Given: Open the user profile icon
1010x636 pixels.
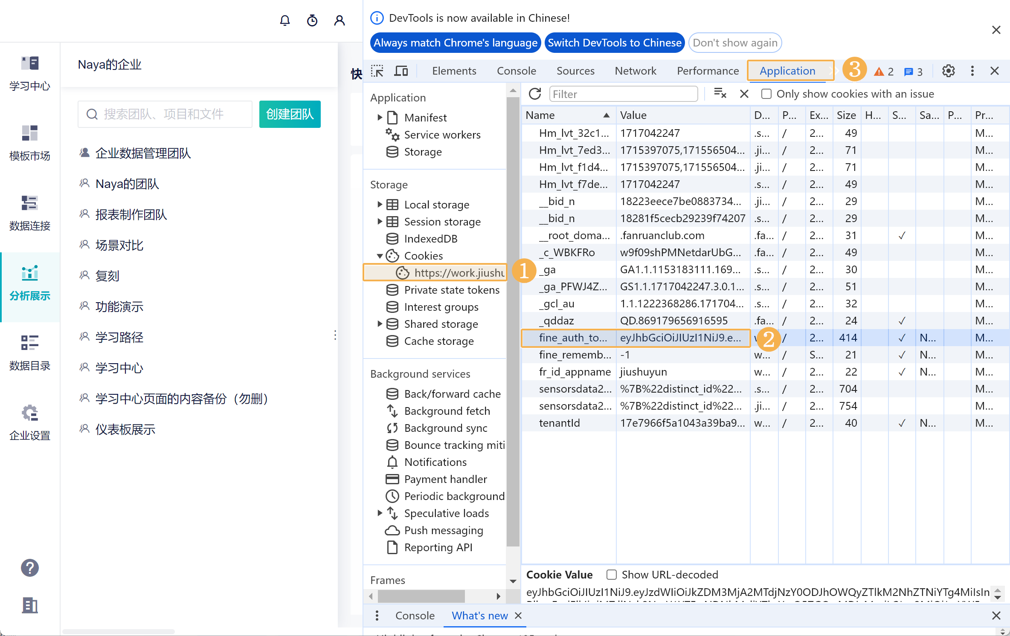Looking at the screenshot, I should point(340,20).
